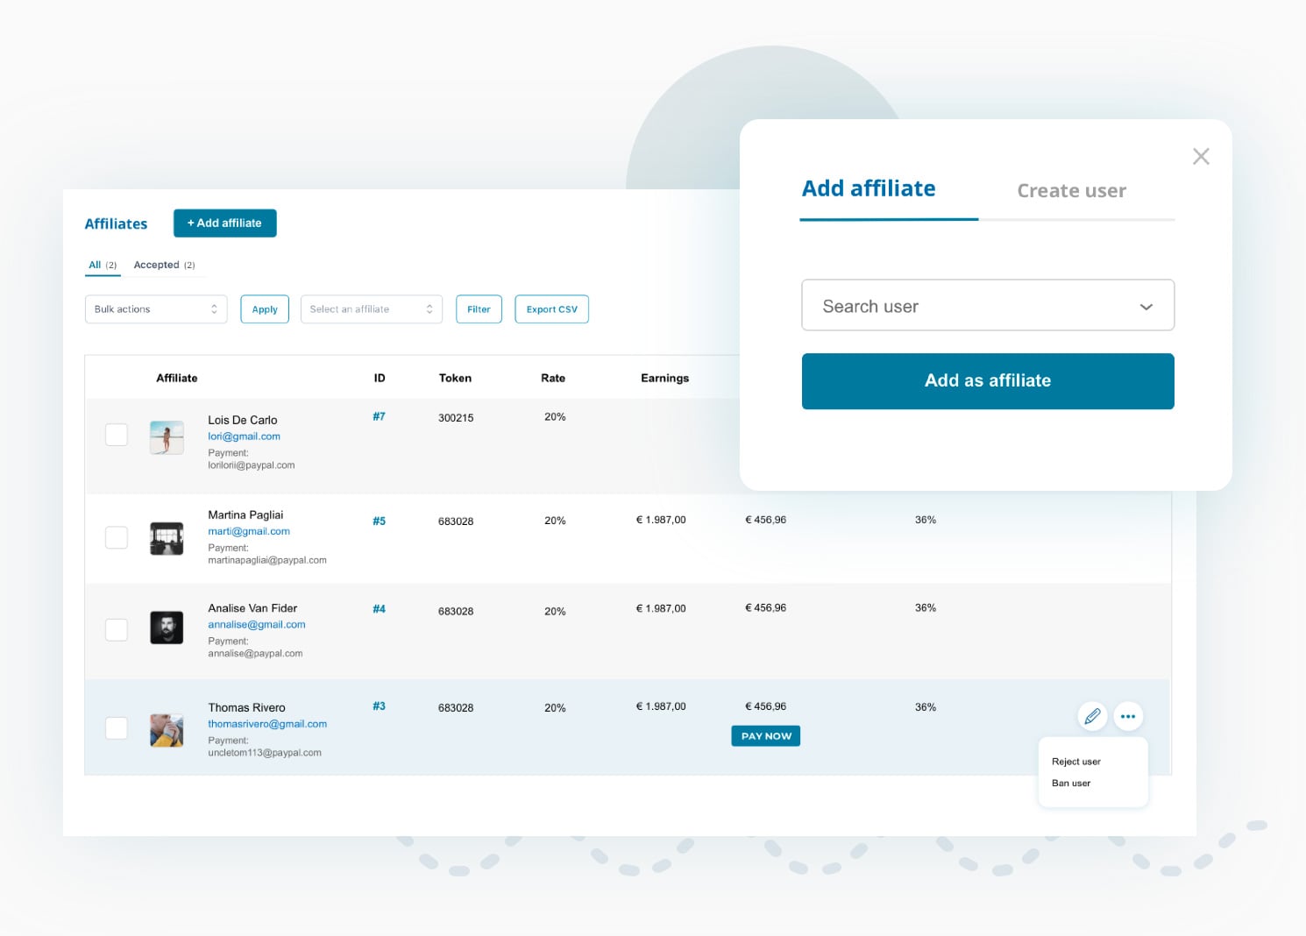
Task: Open the Accepted affiliates tab
Action: (x=158, y=264)
